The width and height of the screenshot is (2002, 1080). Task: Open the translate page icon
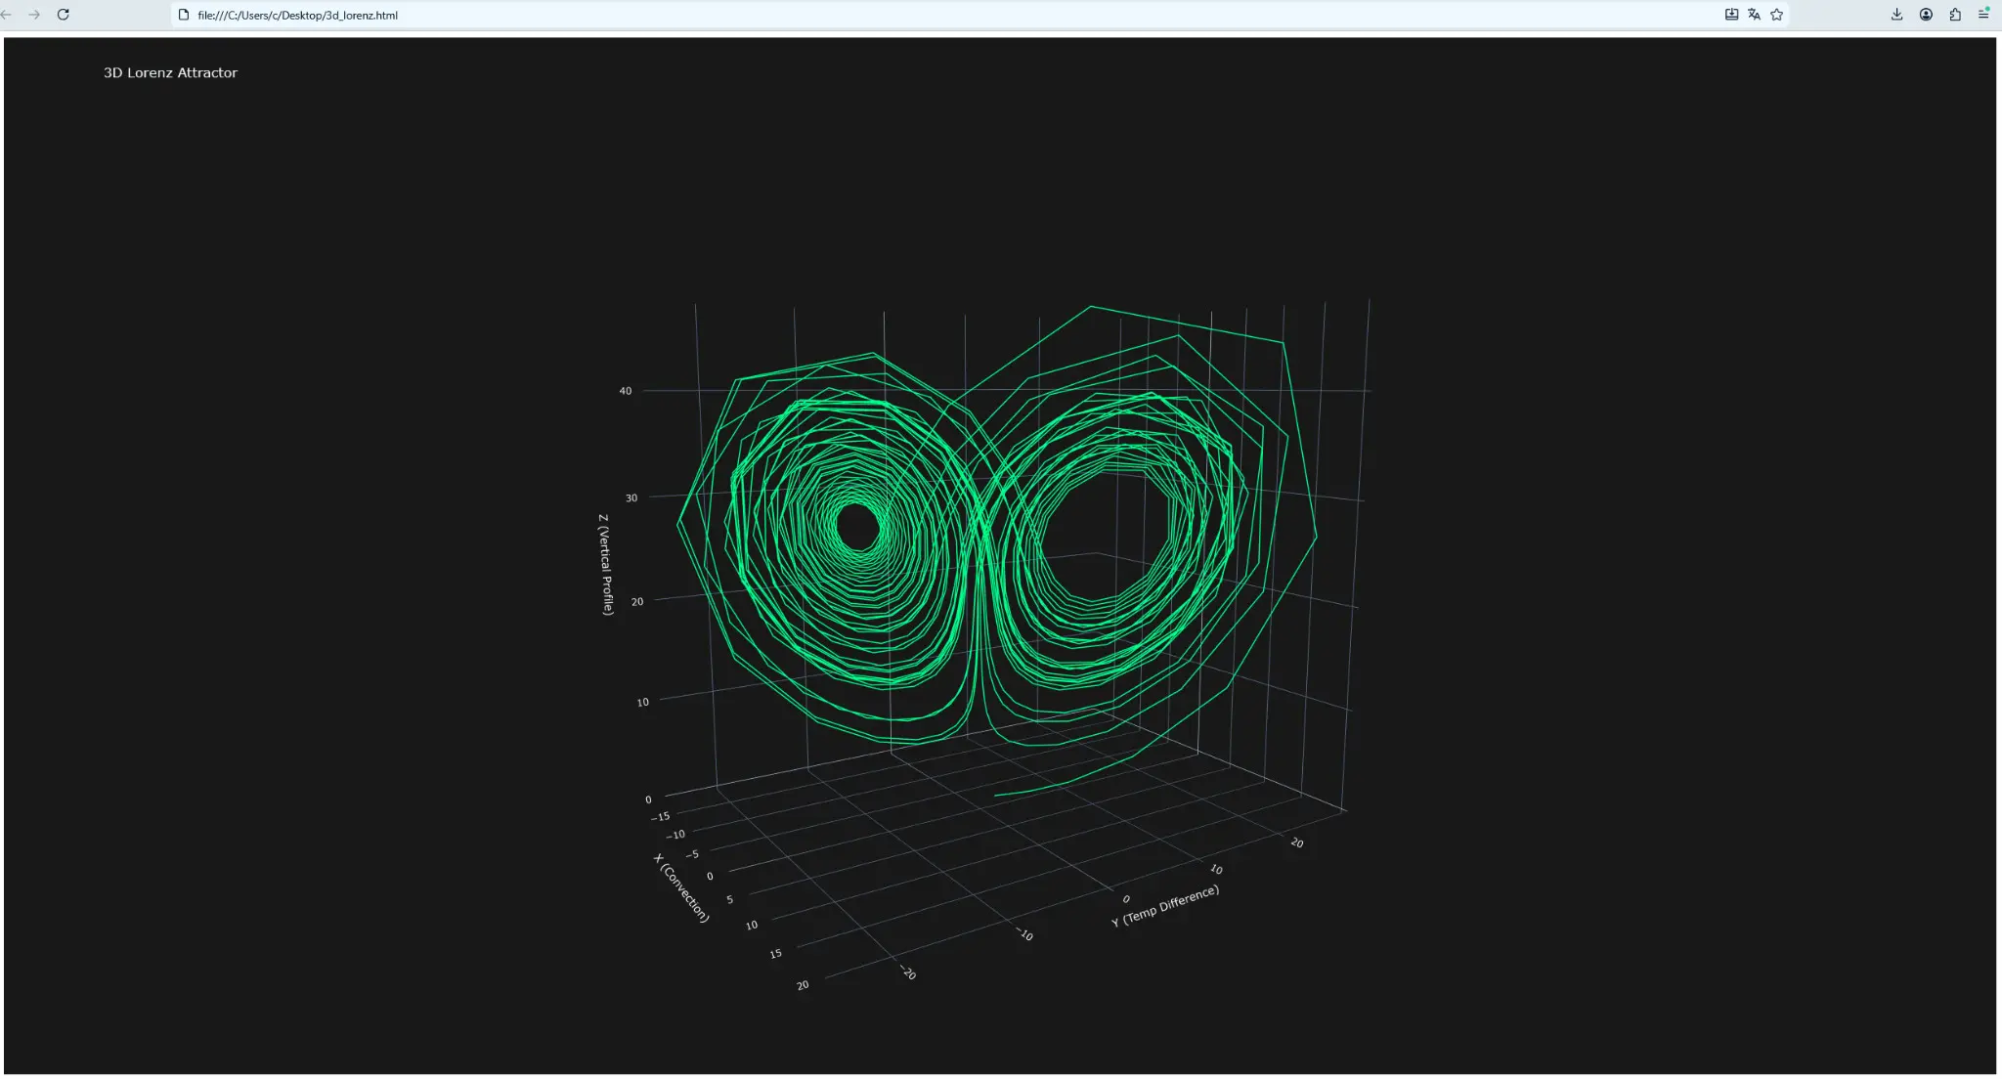(1754, 15)
